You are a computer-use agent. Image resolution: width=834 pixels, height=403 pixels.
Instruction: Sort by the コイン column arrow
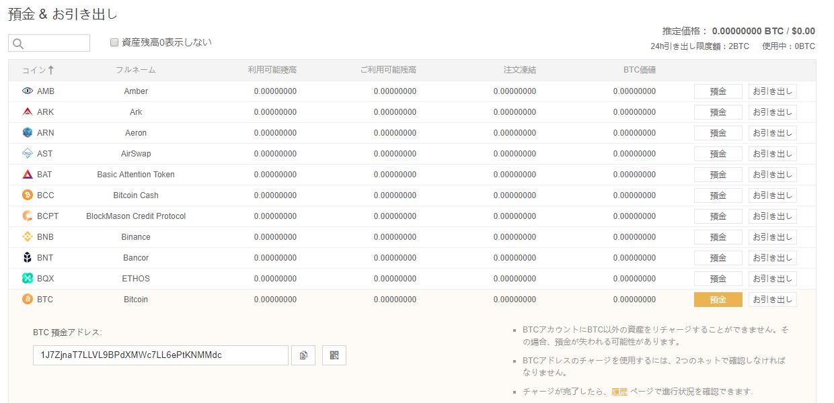pos(50,70)
